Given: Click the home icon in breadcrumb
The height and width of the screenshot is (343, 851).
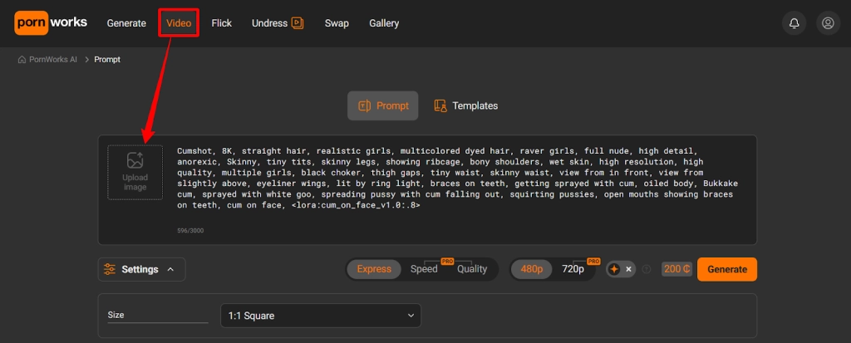Looking at the screenshot, I should point(22,60).
